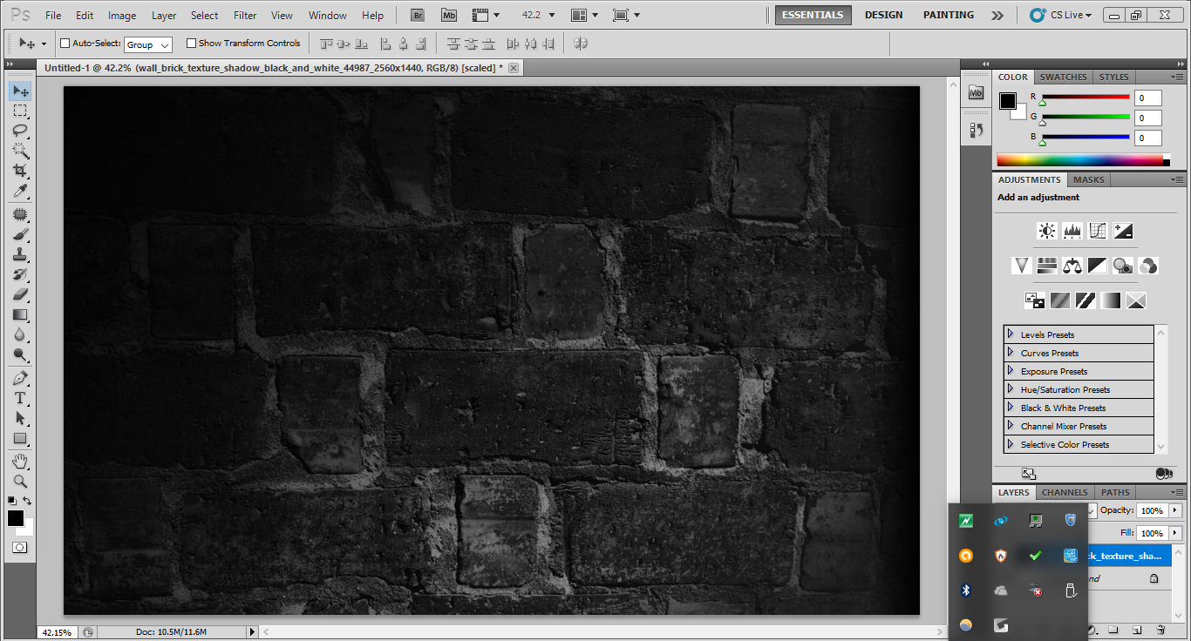Select the Brush tool
The width and height of the screenshot is (1191, 641).
[x=20, y=234]
